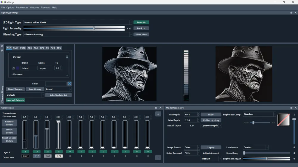Click the Save Library button
The width and height of the screenshot is (298, 167).
click(x=35, y=89)
